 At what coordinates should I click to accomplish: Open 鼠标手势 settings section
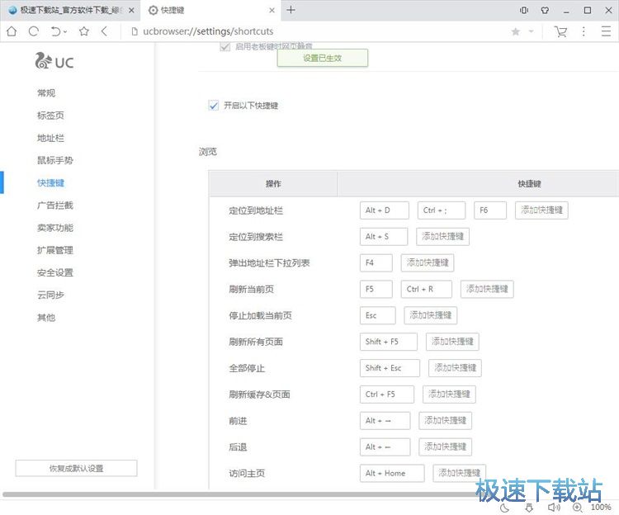[x=54, y=160]
